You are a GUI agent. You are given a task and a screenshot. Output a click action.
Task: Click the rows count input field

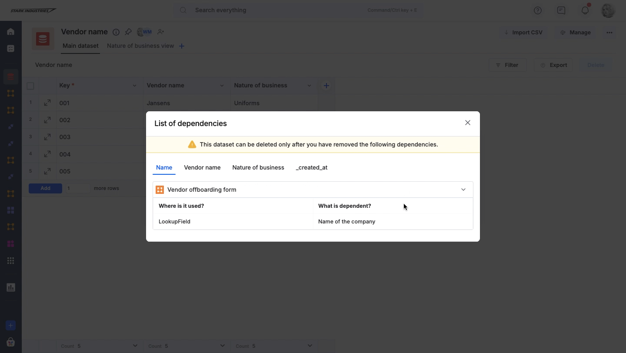tap(77, 188)
